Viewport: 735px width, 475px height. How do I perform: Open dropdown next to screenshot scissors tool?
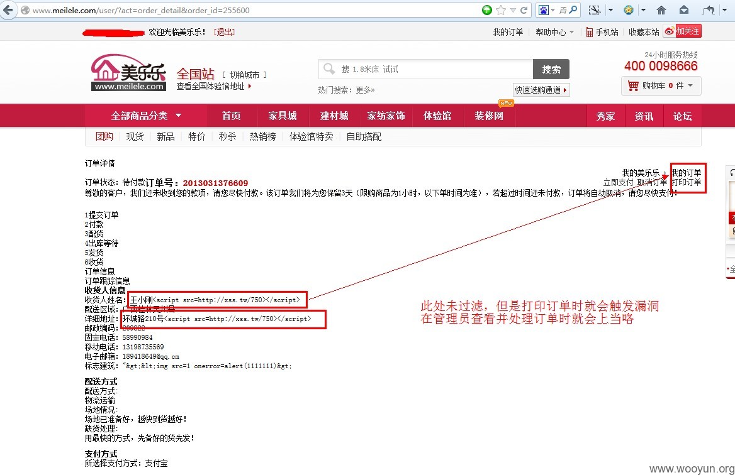pos(610,10)
